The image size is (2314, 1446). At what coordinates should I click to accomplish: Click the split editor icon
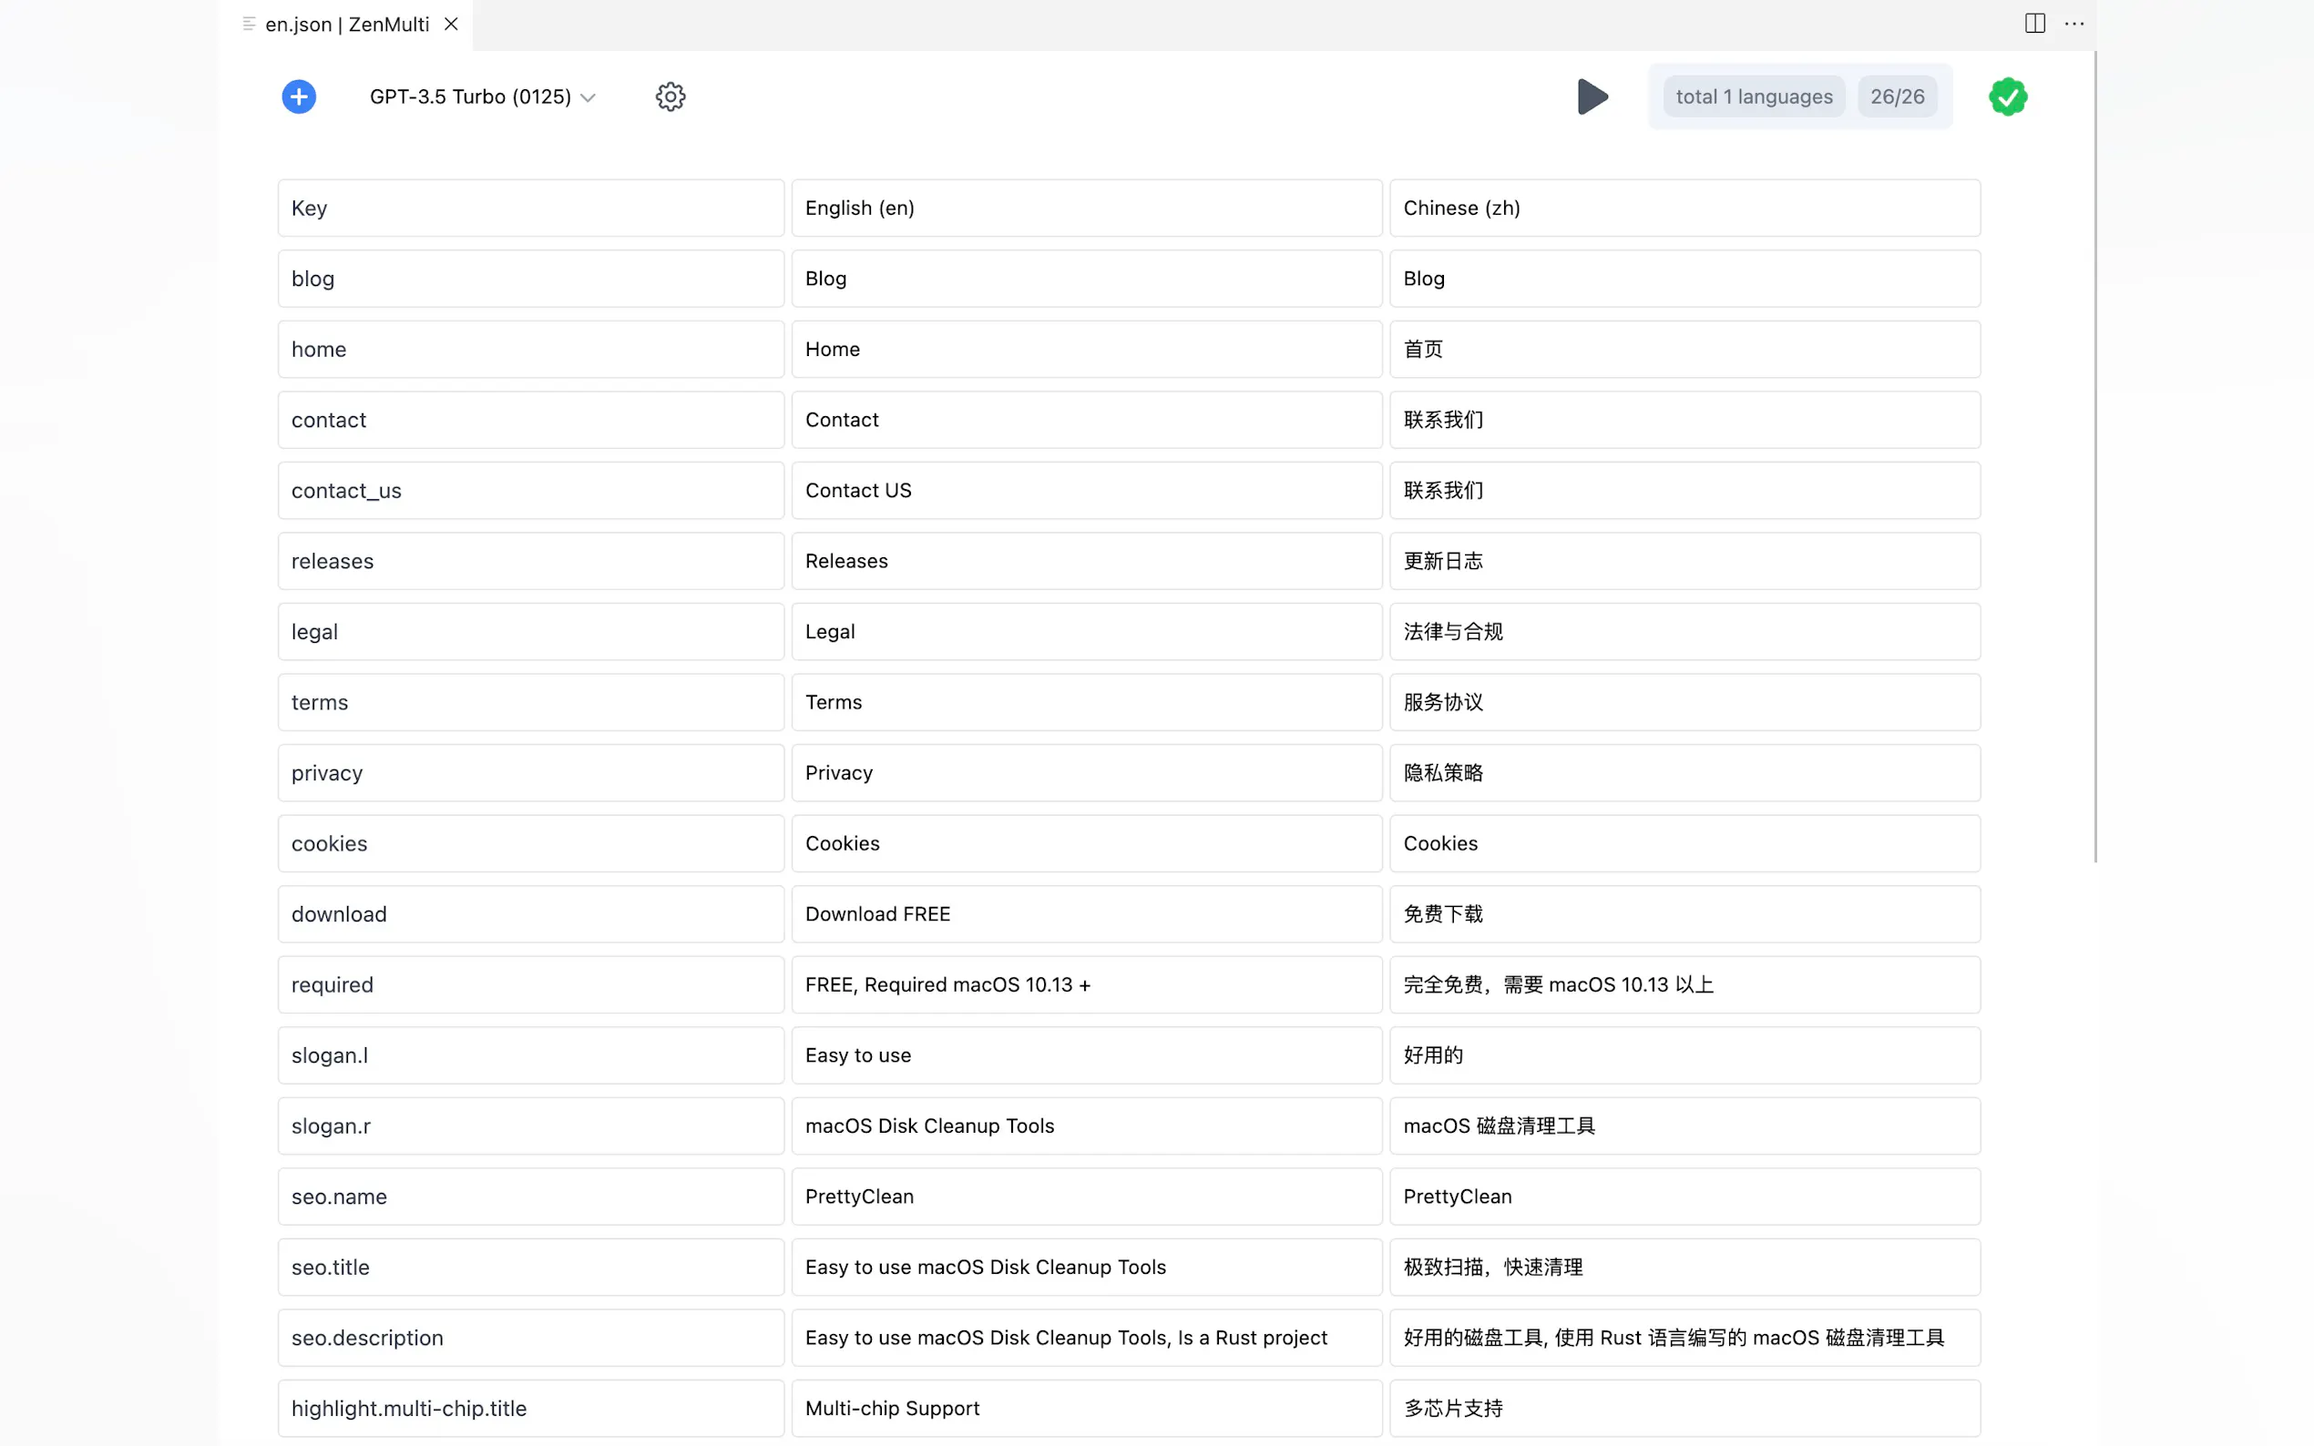(x=2034, y=24)
